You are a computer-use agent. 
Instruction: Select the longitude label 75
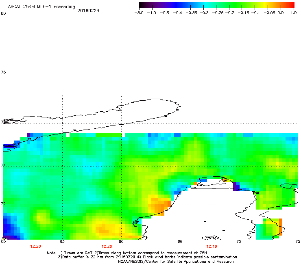[x=298, y=242]
